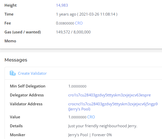
Task: Click the Gas (used / wanted) label
Action: [x=23, y=32]
